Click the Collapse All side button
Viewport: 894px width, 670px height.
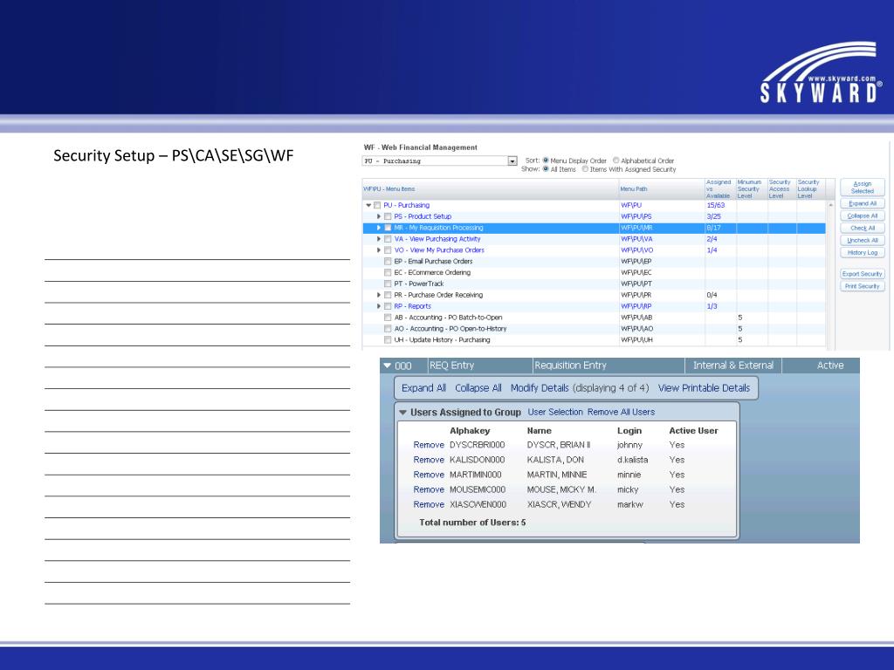click(x=862, y=216)
